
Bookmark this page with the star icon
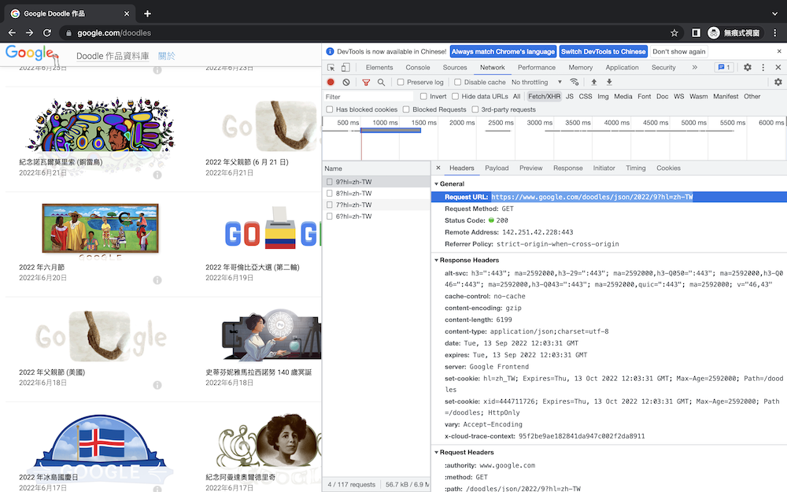pyautogui.click(x=674, y=32)
